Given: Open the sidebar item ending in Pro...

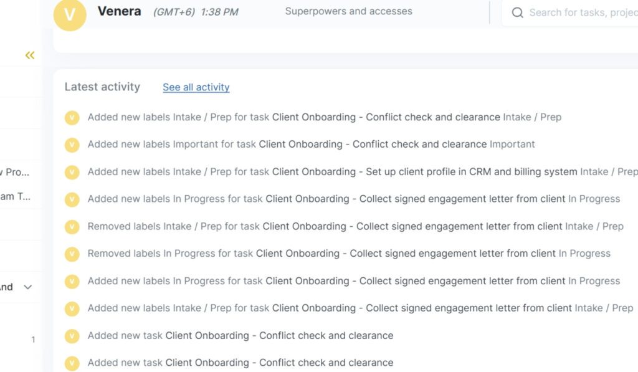Looking at the screenshot, I should [19, 172].
